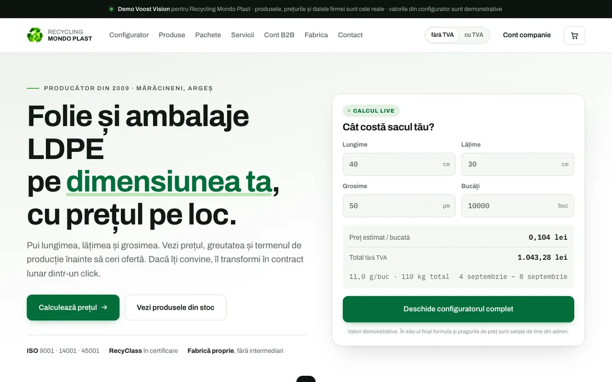
Task: Click the total 1.043,28 lei value
Action: (542, 258)
